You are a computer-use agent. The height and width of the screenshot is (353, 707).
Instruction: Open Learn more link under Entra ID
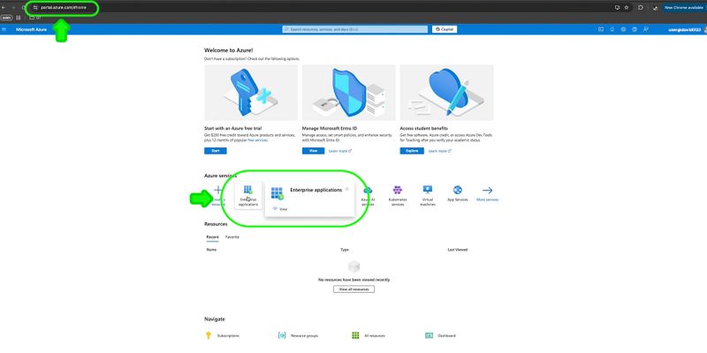[x=340, y=151]
